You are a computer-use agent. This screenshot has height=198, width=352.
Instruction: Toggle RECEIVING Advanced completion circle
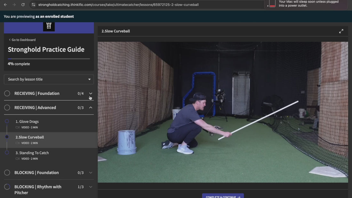point(7,107)
